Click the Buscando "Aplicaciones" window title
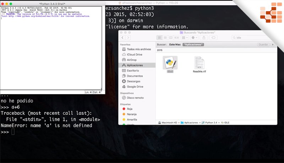 pyautogui.click(x=200, y=33)
